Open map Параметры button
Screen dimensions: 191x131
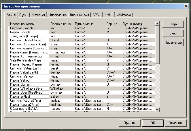(173, 43)
